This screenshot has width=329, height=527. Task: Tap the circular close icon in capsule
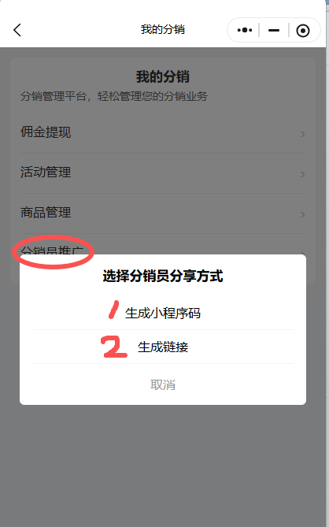coord(303,31)
